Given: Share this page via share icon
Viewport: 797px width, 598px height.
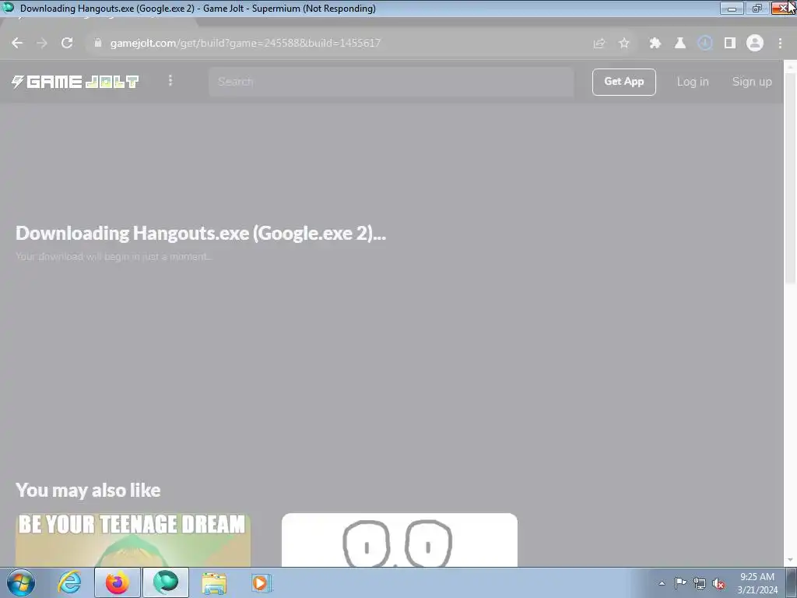Looking at the screenshot, I should coord(599,44).
